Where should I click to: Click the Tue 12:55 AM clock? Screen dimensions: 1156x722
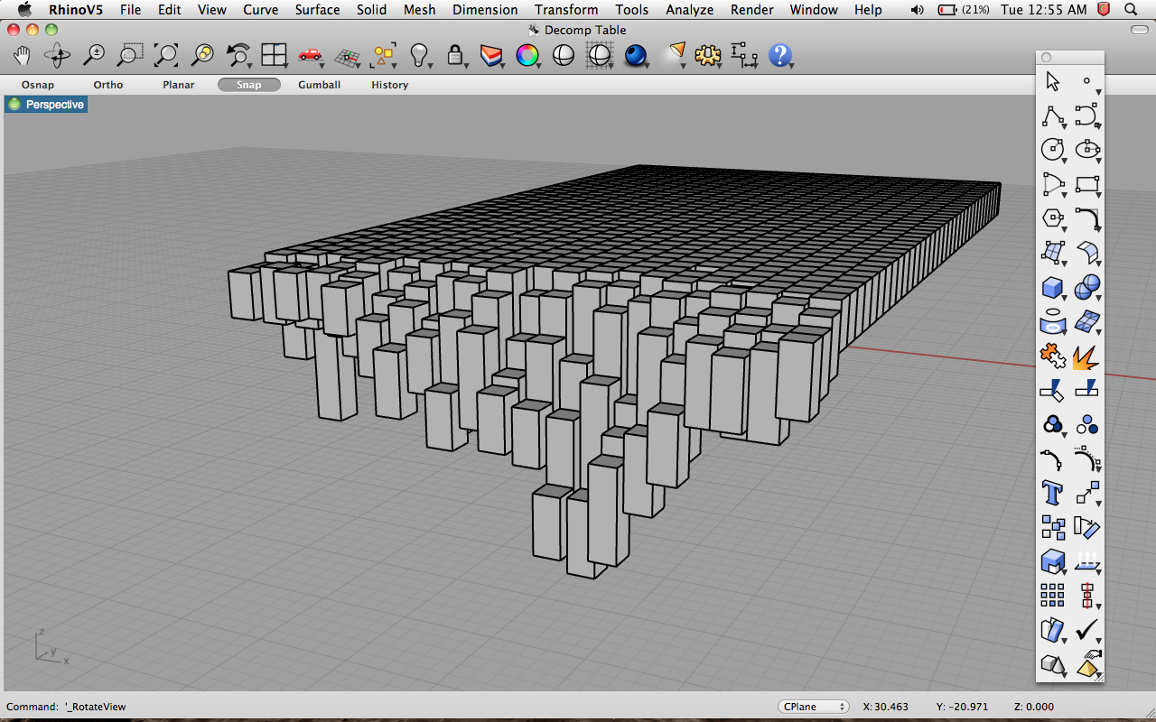[1044, 10]
